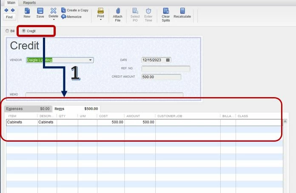Open the Delete dropdown arrow

tap(54, 20)
